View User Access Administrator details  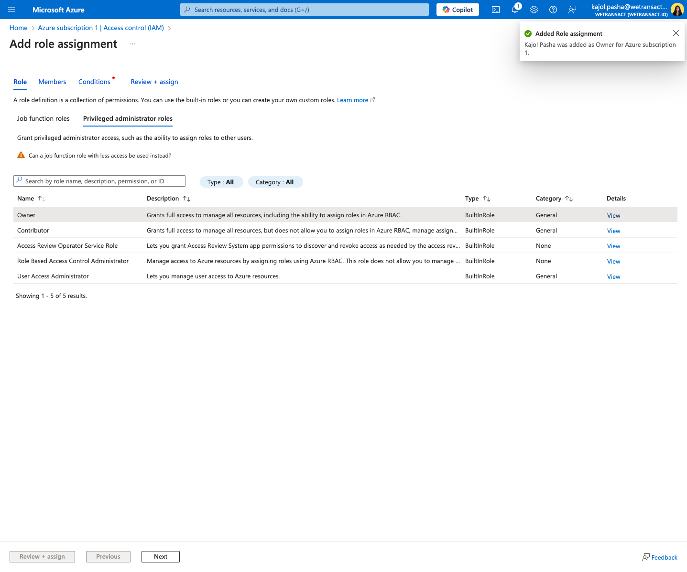[x=613, y=276]
